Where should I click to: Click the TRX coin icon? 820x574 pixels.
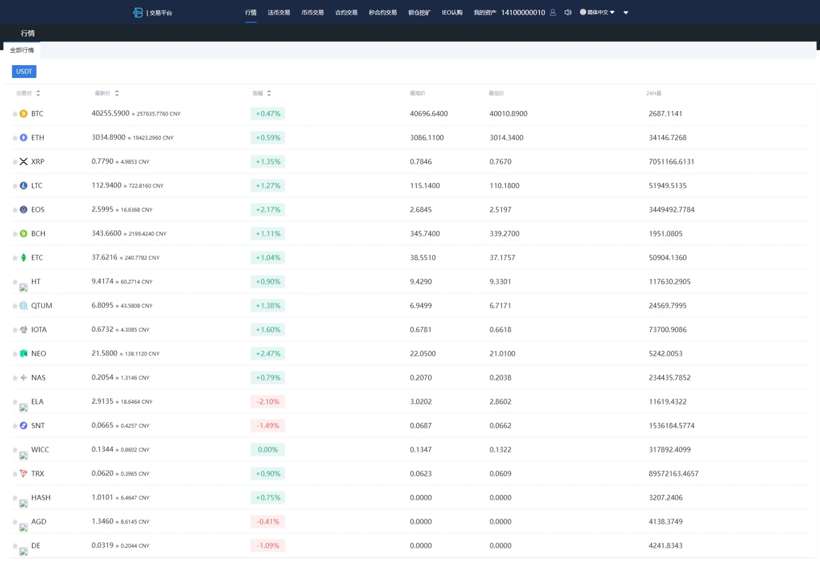pos(23,474)
